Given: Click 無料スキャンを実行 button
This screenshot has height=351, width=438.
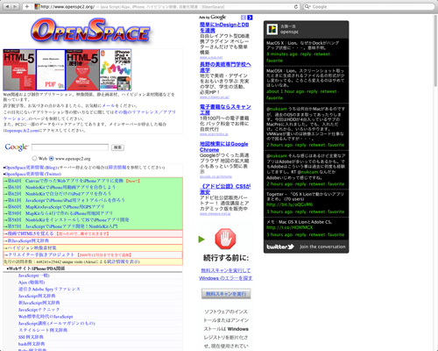Looking at the screenshot, I should pyautogui.click(x=226, y=294).
